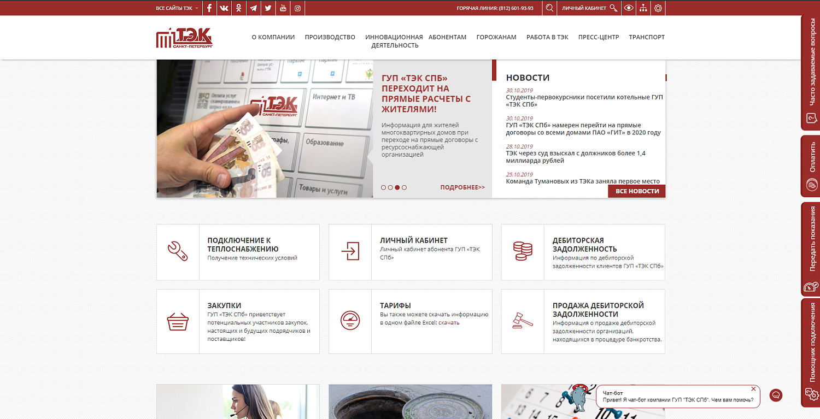Open the Производство menu
This screenshot has width=820, height=419.
point(330,37)
